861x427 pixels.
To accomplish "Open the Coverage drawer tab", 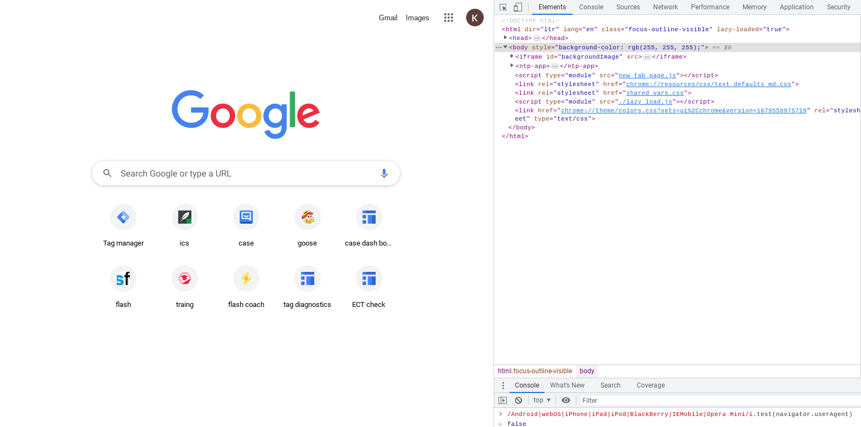I will (650, 385).
